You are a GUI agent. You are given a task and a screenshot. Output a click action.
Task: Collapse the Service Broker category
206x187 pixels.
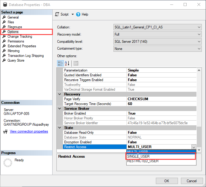pyautogui.click(x=60, y=109)
